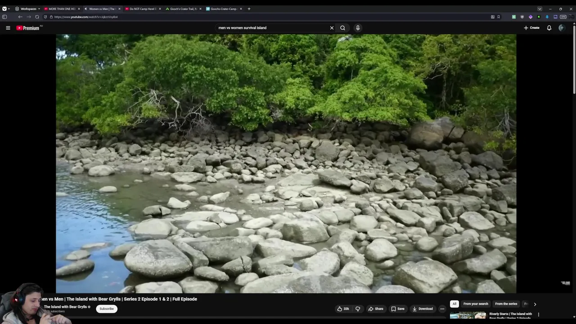Open the YouTube hamburger guide menu
The image size is (576, 324).
(x=8, y=28)
